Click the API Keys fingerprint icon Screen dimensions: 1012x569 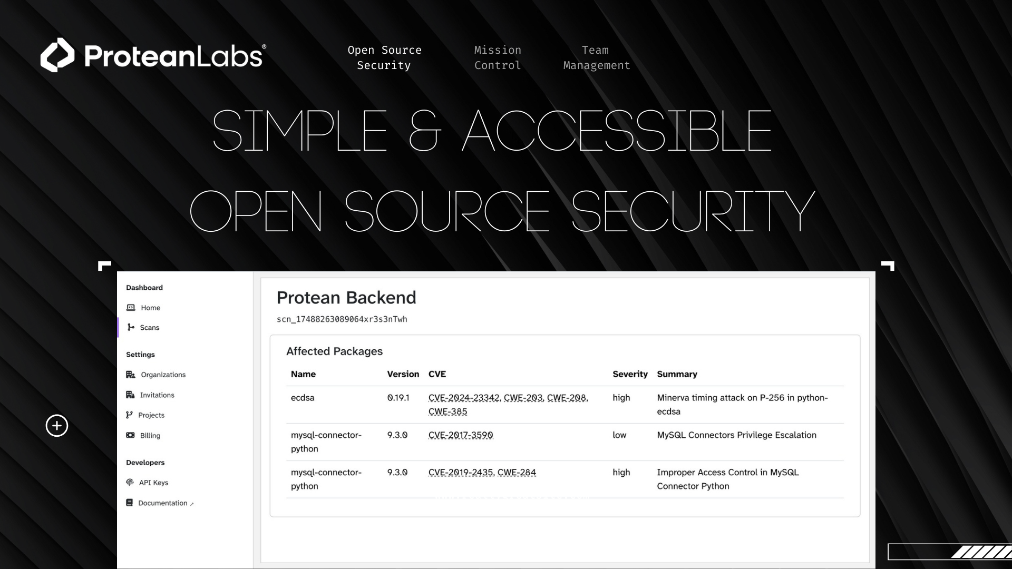130,482
